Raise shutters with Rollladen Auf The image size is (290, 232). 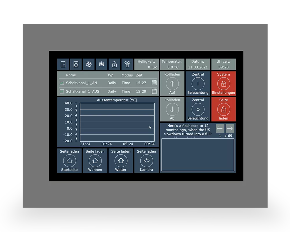pos(172,84)
